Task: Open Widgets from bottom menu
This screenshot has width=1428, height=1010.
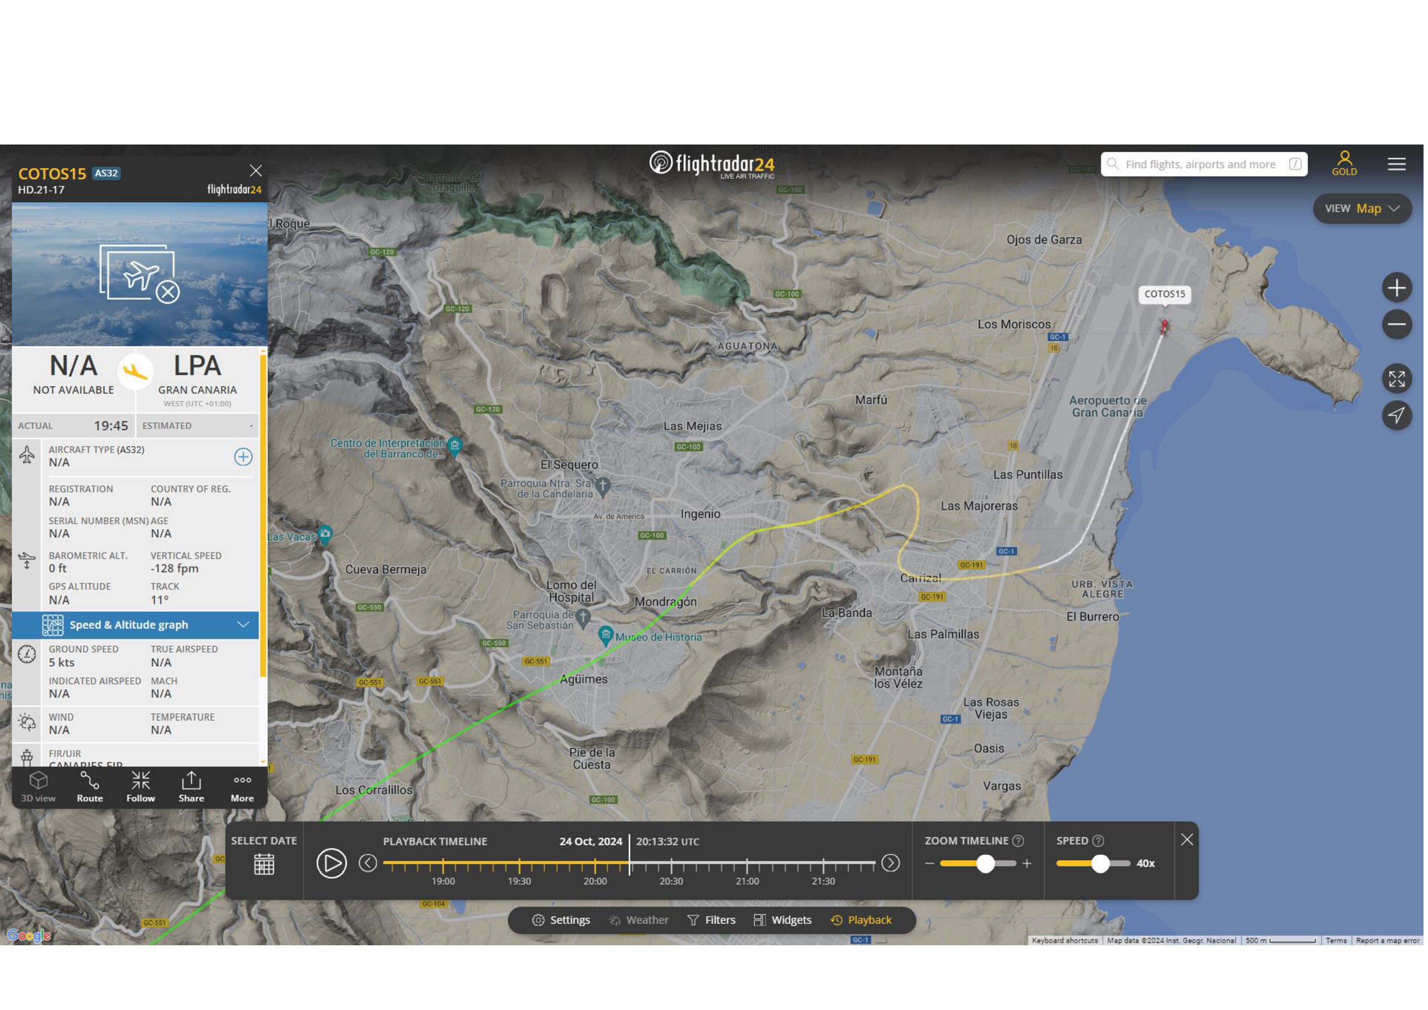Action: [782, 920]
